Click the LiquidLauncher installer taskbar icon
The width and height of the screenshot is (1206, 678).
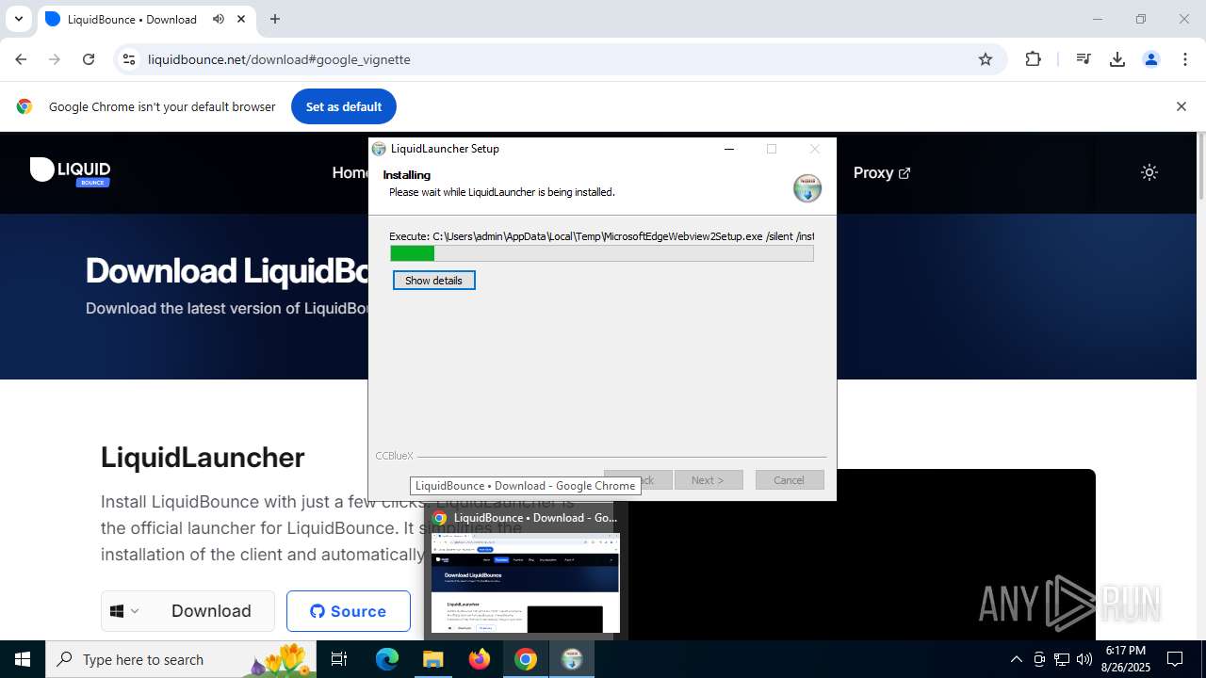click(x=572, y=659)
